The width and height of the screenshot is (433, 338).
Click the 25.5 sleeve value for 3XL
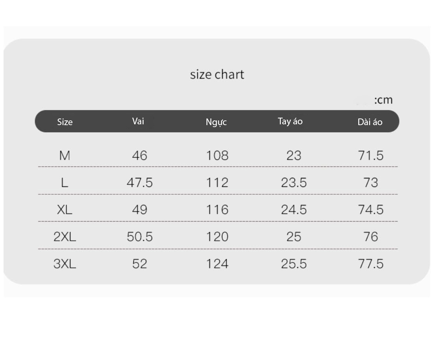[x=294, y=264]
